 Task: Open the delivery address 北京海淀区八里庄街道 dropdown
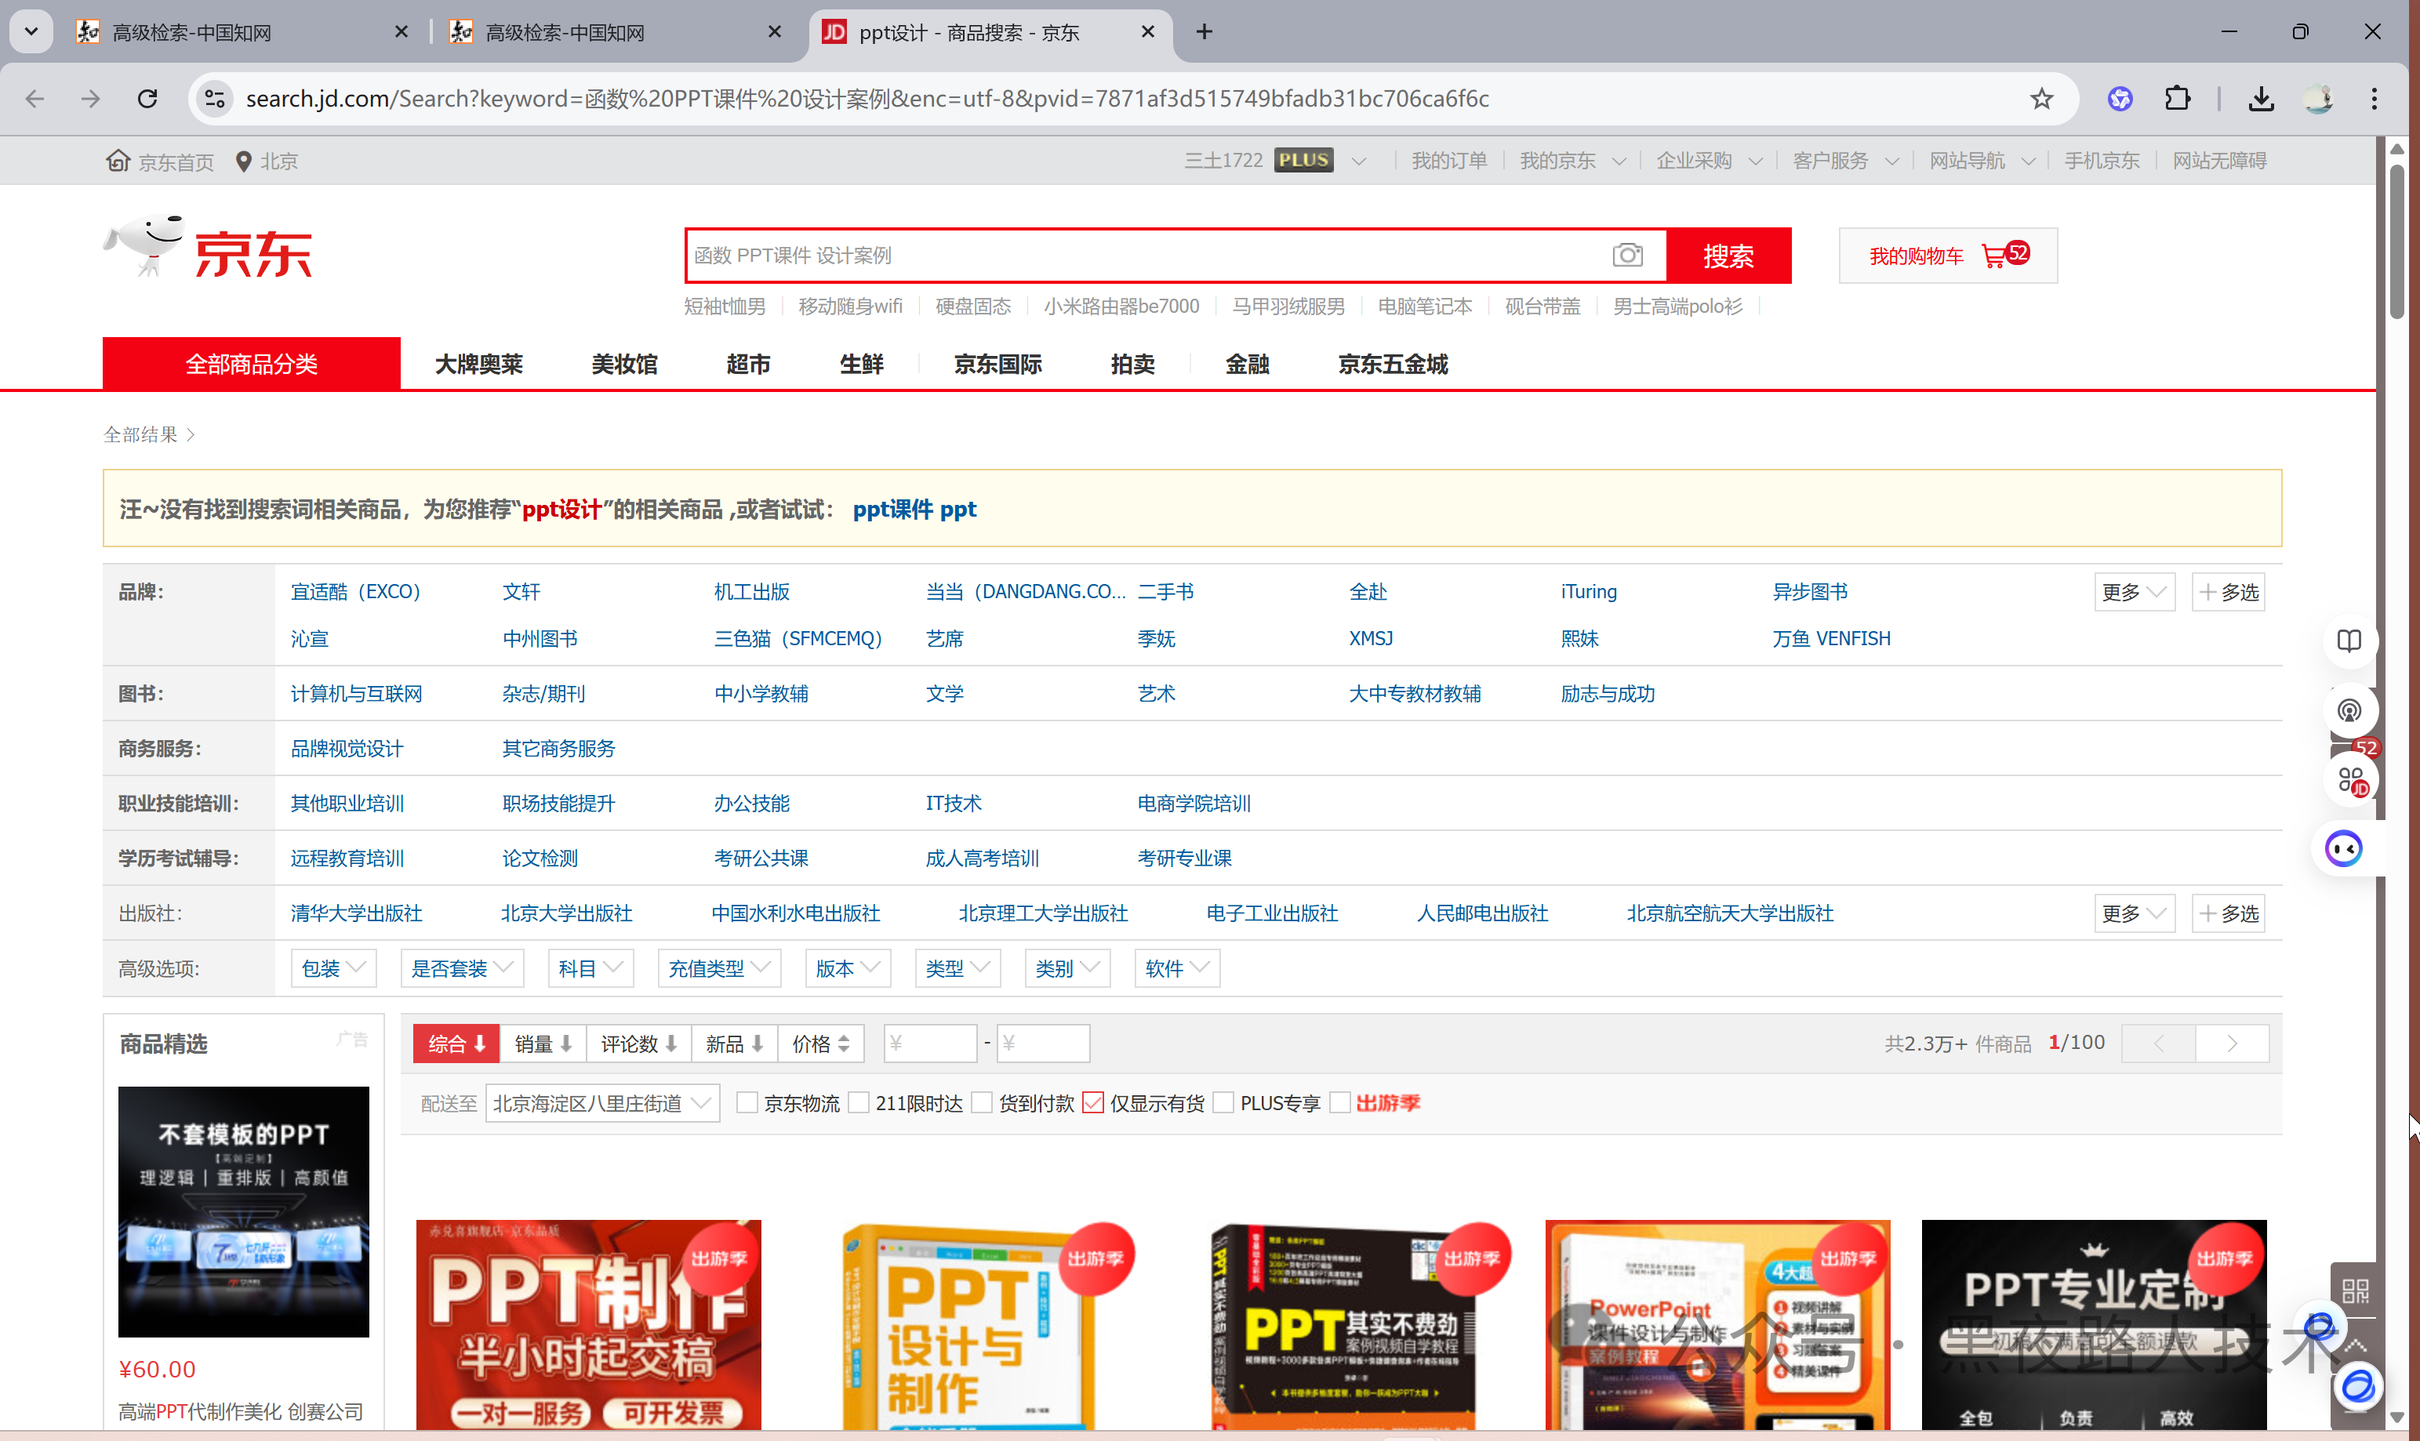602,1103
